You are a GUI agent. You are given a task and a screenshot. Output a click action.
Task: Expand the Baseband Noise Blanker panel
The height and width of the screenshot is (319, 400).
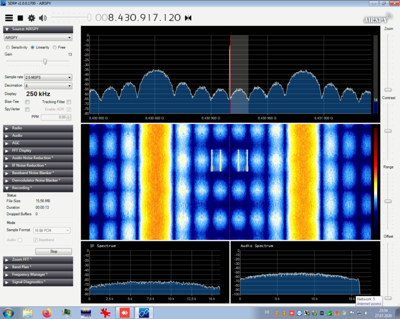pos(38,173)
